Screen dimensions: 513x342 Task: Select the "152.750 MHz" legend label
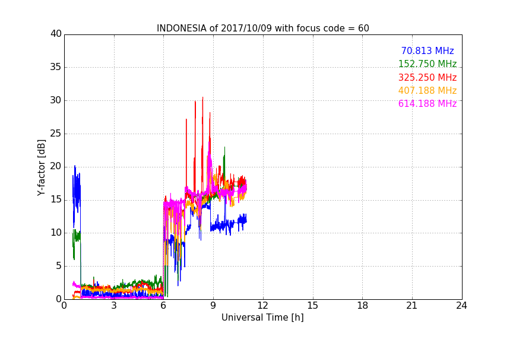427,64
